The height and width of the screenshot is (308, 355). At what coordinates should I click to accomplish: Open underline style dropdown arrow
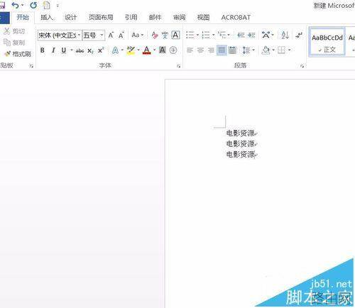[x=71, y=50]
